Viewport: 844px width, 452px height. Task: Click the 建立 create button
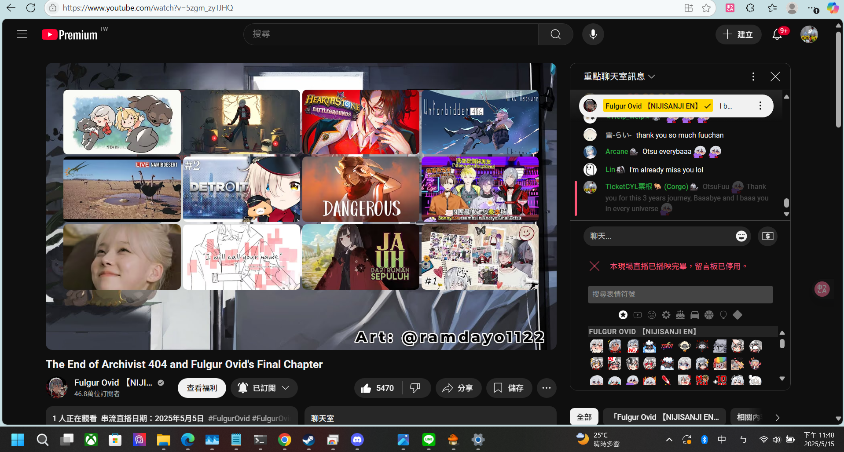click(x=738, y=34)
